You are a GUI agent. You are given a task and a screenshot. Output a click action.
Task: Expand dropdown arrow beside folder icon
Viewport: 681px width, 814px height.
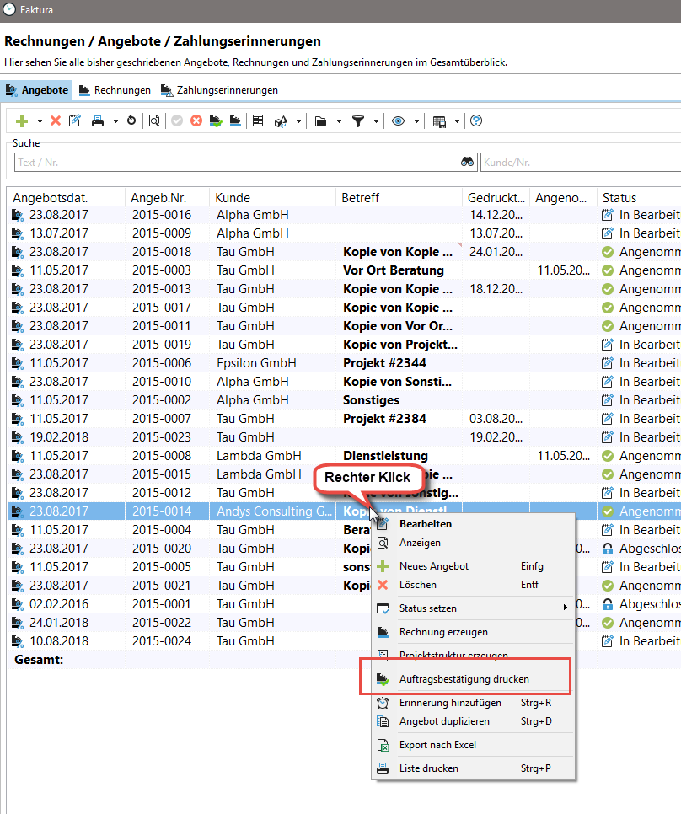click(339, 121)
